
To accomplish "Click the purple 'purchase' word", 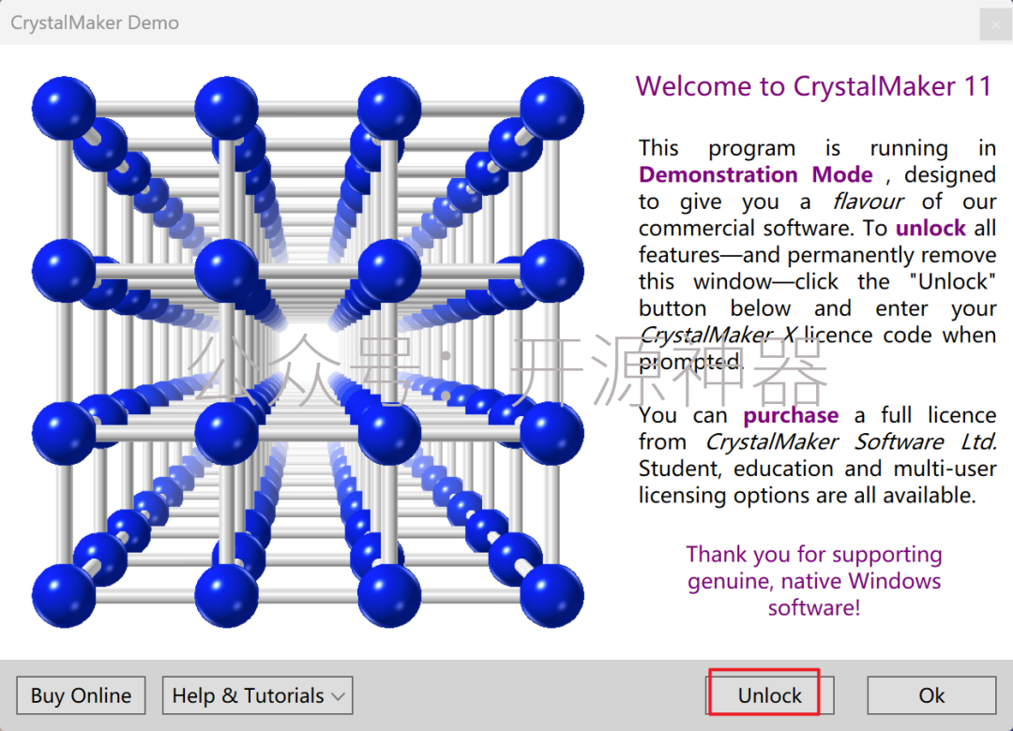I will tap(791, 415).
